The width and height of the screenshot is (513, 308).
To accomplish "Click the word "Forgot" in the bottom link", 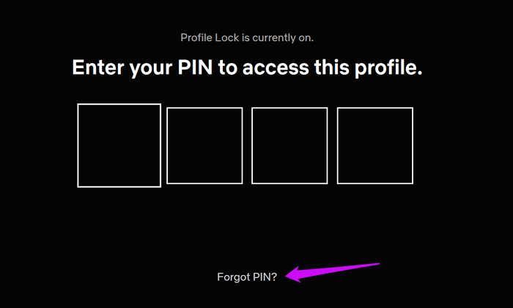I will [234, 277].
